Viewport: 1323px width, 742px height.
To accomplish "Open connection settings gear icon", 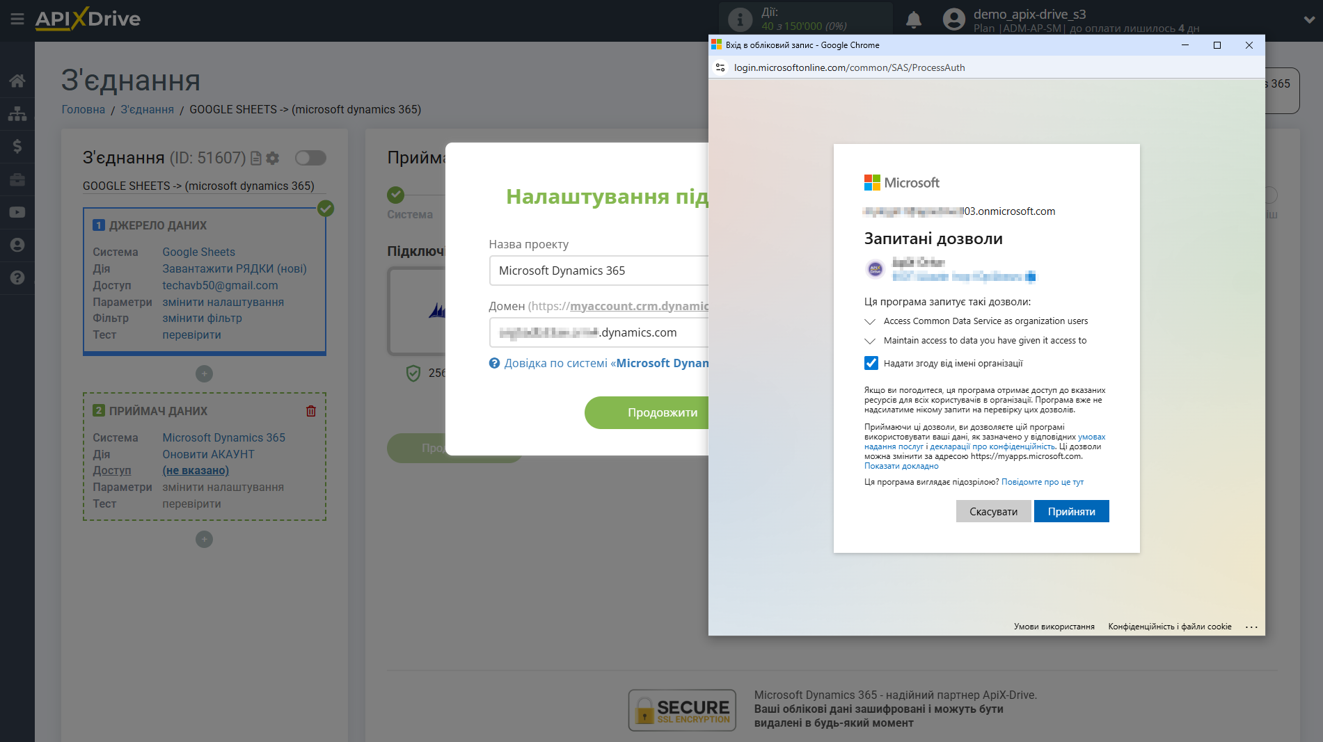I will [272, 159].
